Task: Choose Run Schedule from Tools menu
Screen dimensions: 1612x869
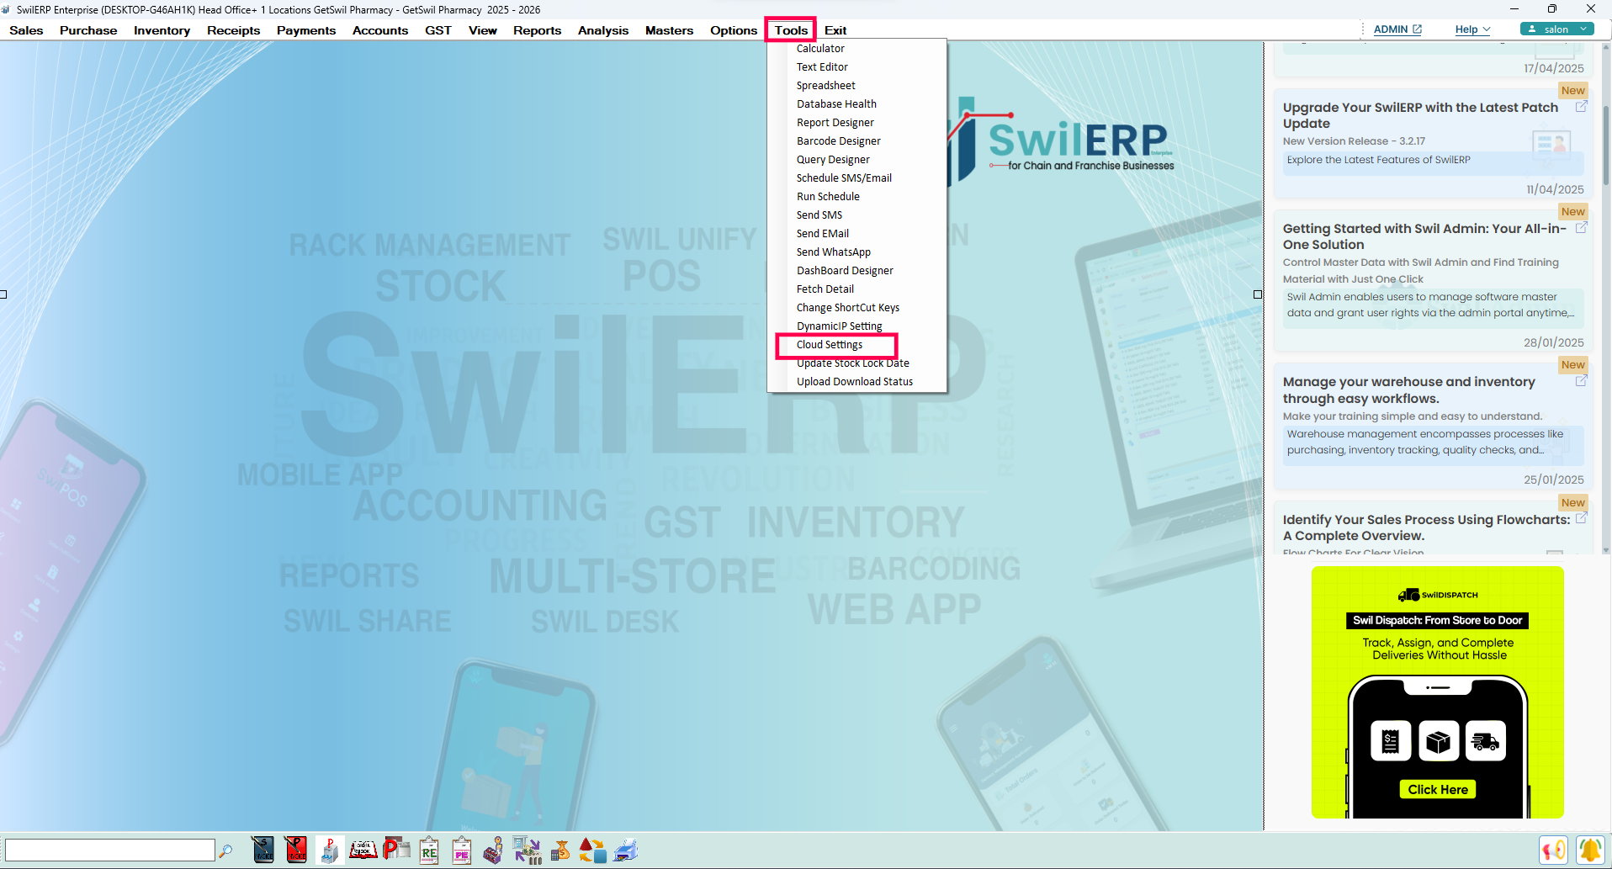Action: [828, 197]
